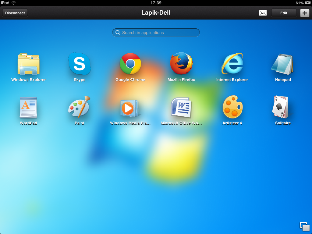Start Windows Media Player
The height and width of the screenshot is (234, 312).
click(130, 108)
